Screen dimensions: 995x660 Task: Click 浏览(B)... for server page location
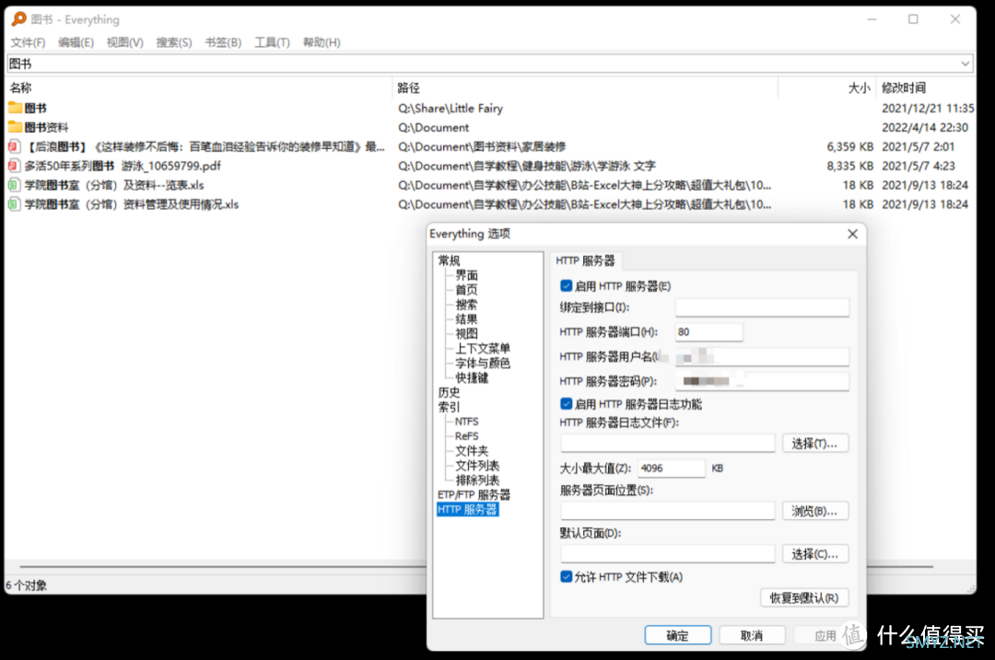point(814,510)
